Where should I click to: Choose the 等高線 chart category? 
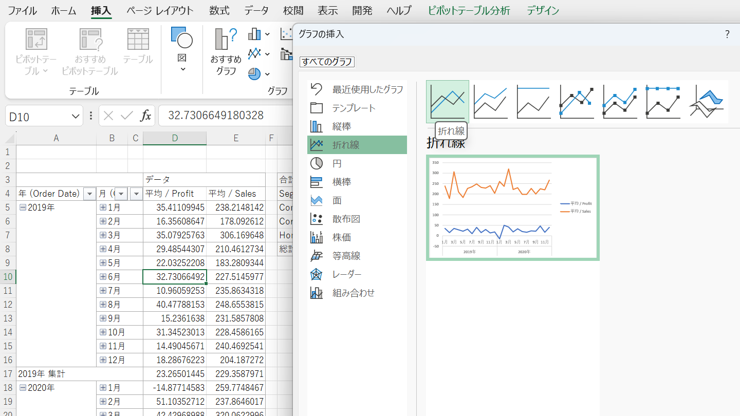357,256
